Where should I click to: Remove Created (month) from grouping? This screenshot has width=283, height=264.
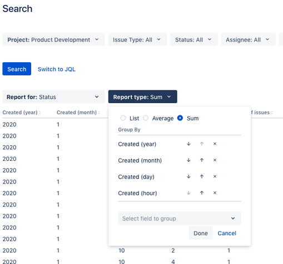pyautogui.click(x=215, y=160)
